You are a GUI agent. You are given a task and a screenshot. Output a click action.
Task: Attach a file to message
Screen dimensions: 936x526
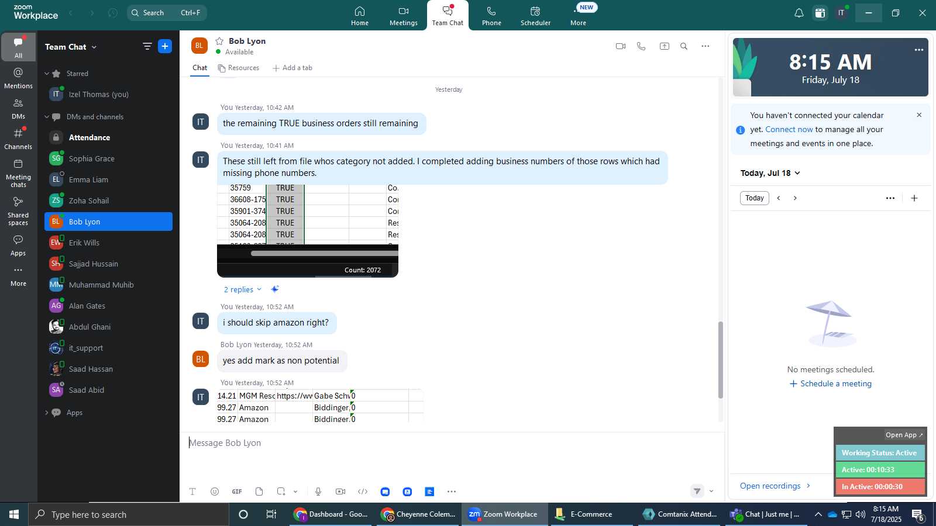259,492
